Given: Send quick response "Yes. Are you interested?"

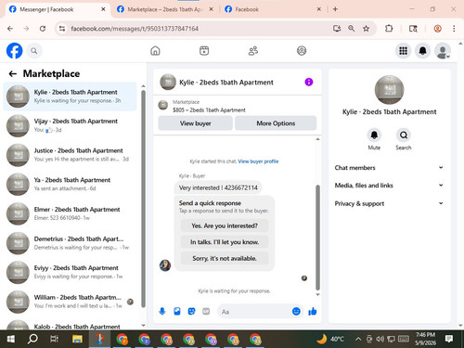Looking at the screenshot, I should [225, 226].
